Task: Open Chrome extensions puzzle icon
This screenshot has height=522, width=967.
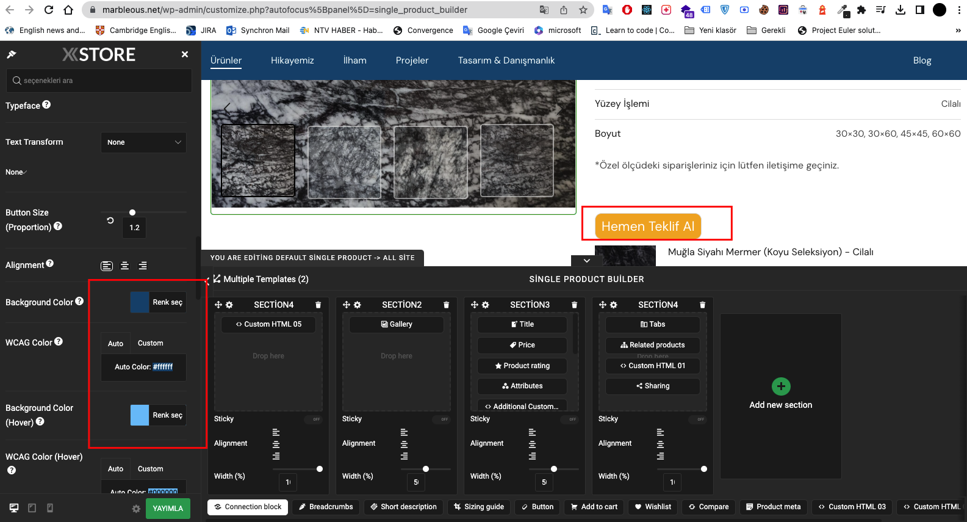Action: click(x=861, y=10)
